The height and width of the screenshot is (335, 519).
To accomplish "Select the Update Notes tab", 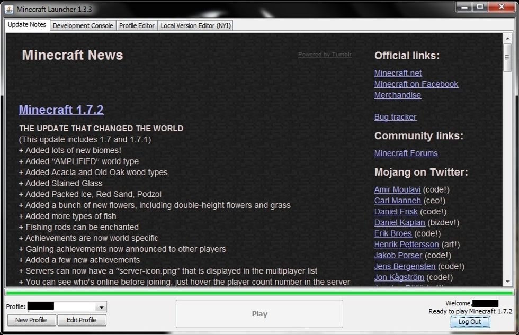I will (27, 25).
